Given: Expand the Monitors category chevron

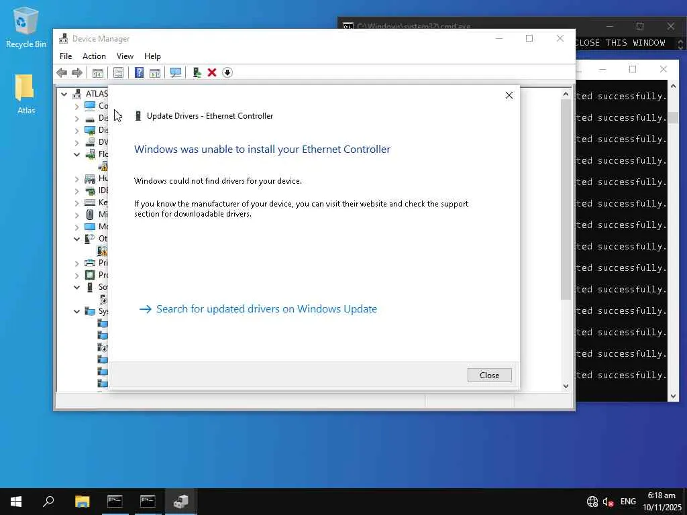Looking at the screenshot, I should coord(76,227).
